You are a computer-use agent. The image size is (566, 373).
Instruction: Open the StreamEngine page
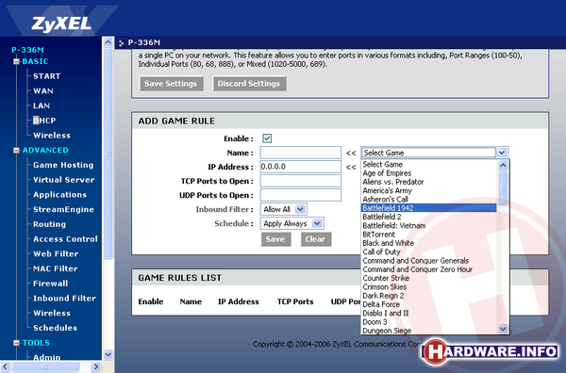pos(63,209)
